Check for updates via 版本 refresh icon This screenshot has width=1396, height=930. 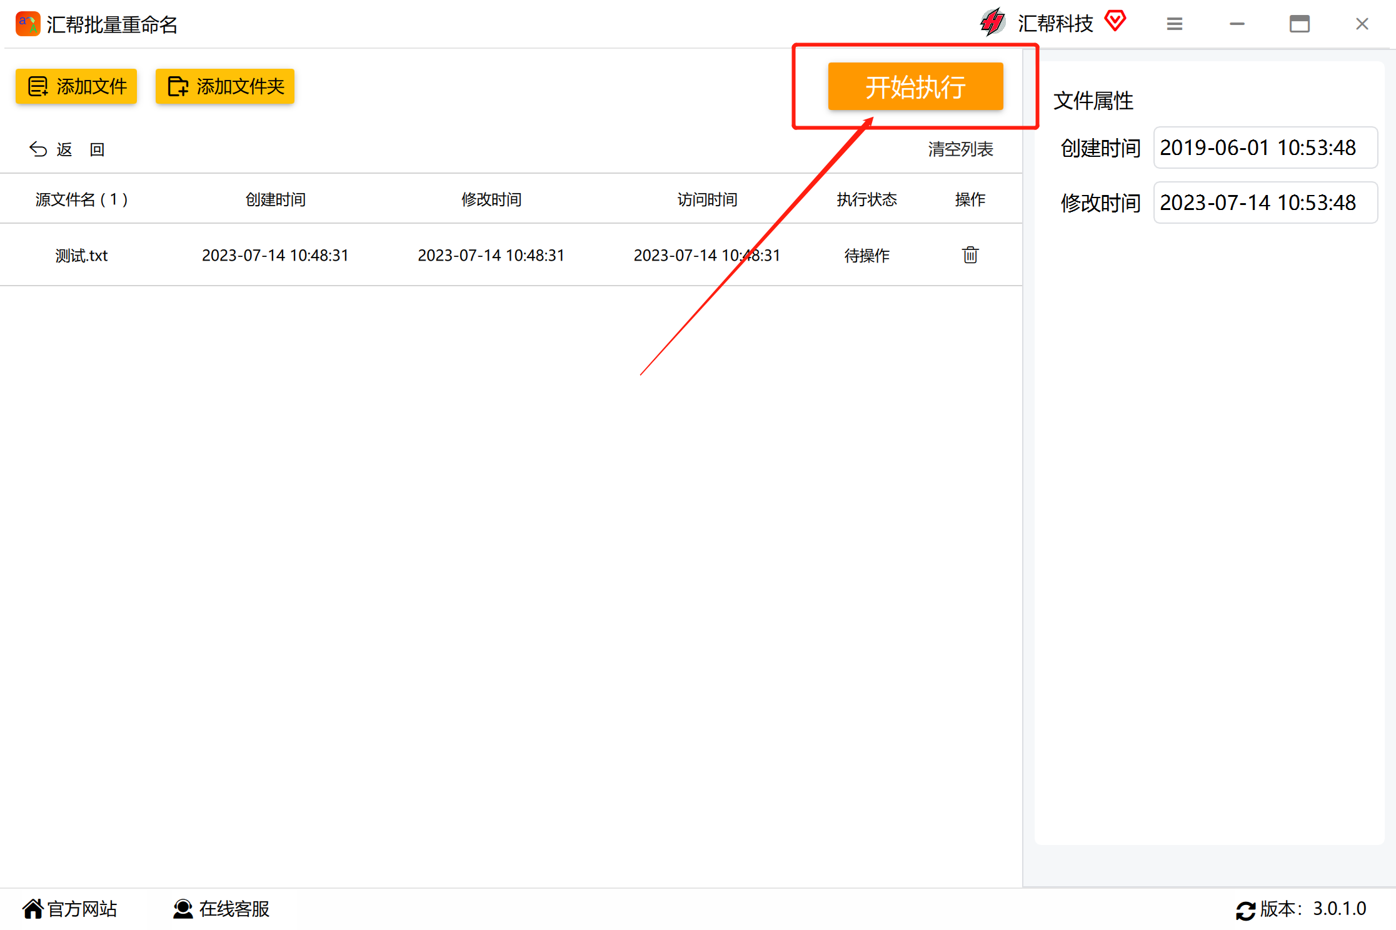pos(1245,911)
